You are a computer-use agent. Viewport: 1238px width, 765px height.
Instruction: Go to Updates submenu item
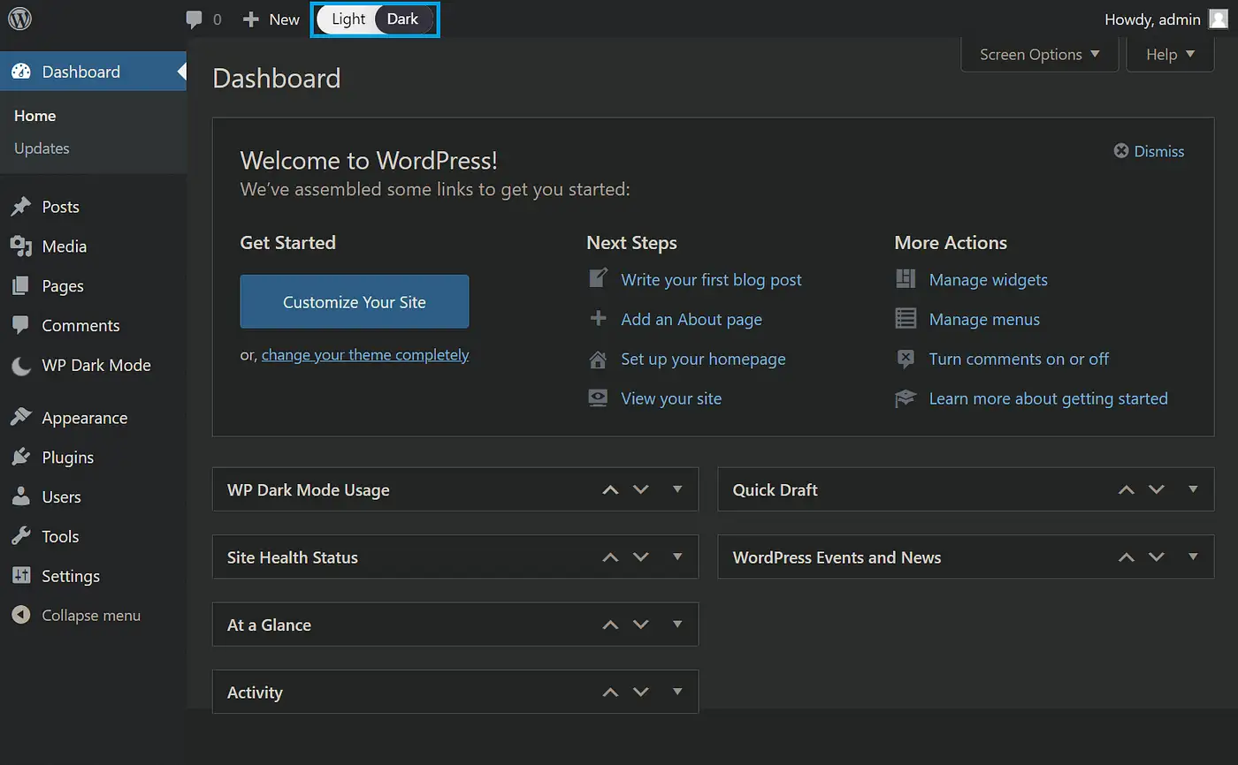click(42, 148)
